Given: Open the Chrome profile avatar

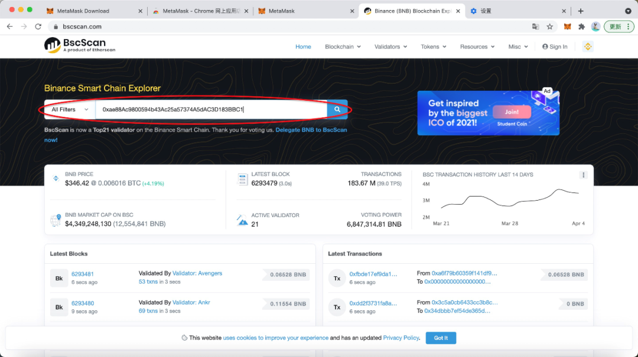Looking at the screenshot, I should 595,27.
